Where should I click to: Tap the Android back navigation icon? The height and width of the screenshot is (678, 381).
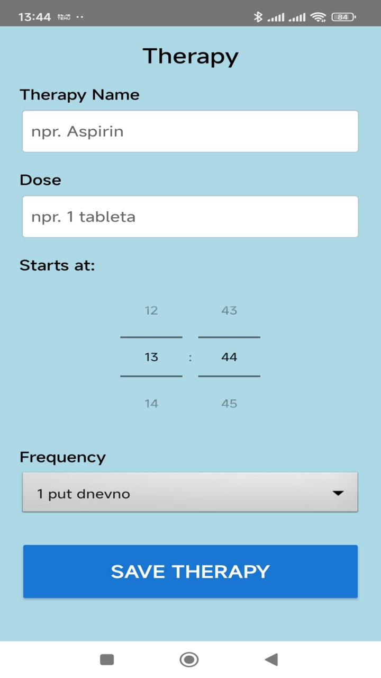pyautogui.click(x=271, y=659)
